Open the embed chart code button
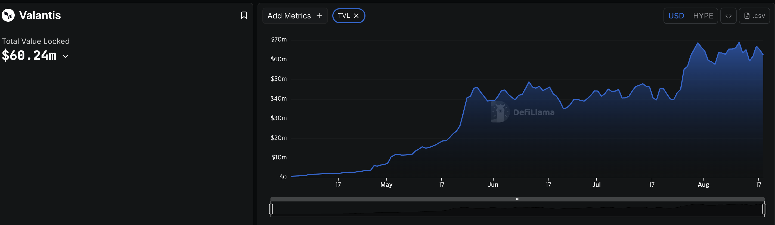775x225 pixels. (728, 16)
